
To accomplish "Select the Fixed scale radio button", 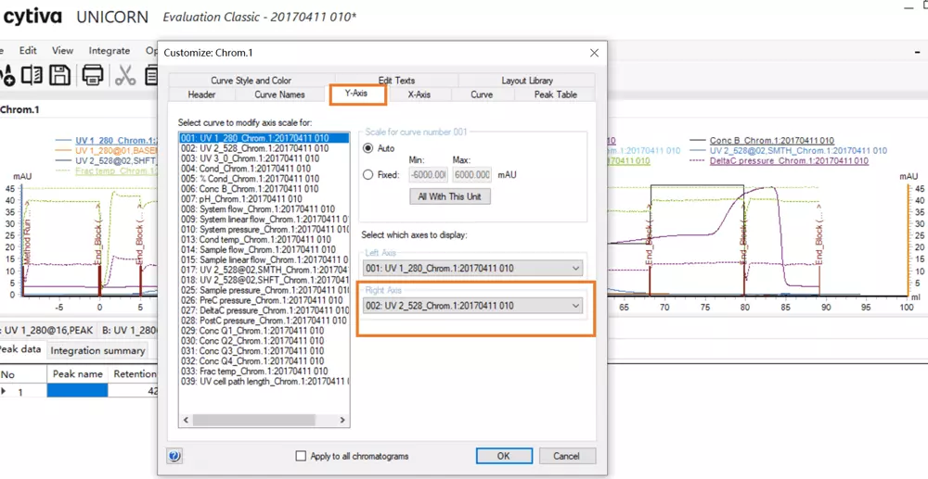I will (368, 174).
